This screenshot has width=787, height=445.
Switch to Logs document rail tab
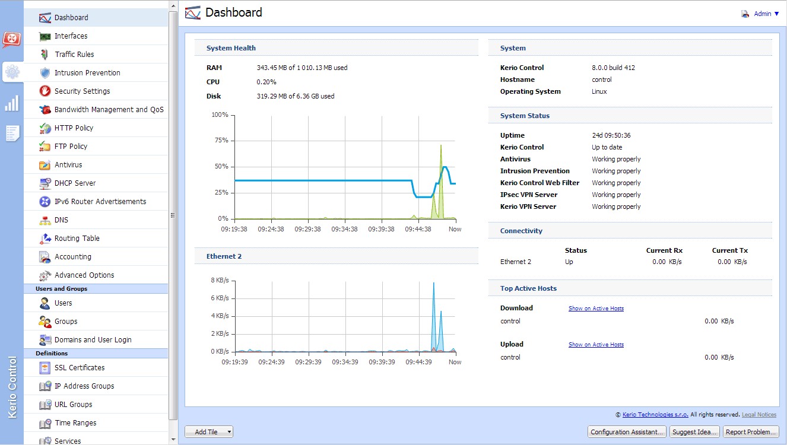[x=12, y=133]
